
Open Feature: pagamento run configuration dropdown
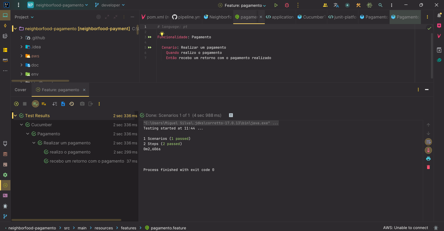click(242, 5)
